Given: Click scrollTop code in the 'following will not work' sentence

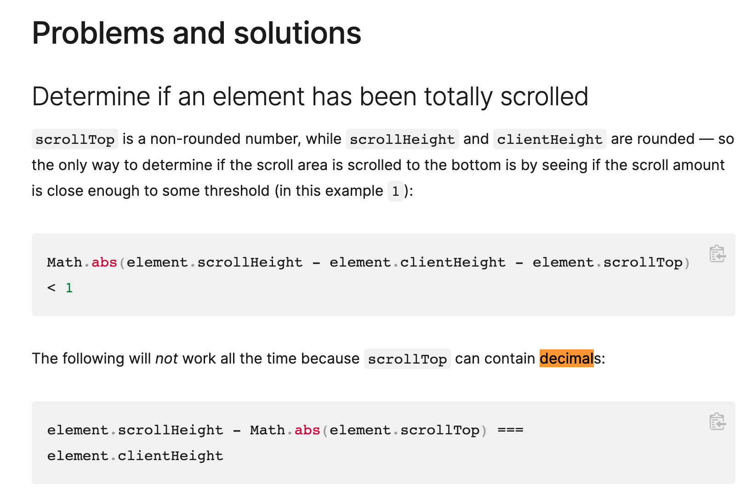Looking at the screenshot, I should pos(407,359).
